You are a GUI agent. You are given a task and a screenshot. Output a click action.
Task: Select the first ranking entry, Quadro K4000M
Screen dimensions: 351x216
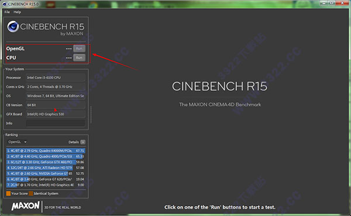(46, 151)
